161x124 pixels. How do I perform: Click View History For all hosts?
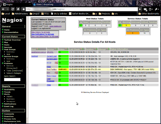tap(41, 32)
